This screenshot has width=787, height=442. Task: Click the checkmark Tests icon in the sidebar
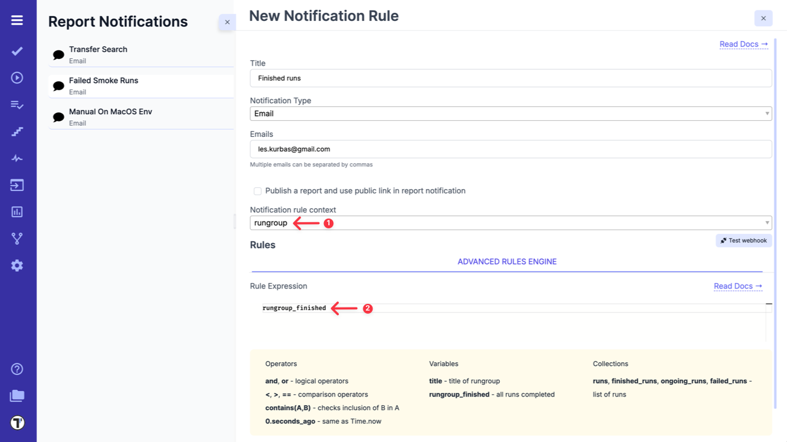(17, 51)
